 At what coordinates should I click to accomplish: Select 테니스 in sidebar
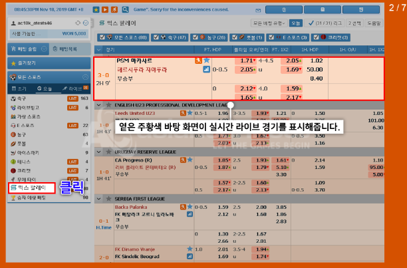point(23,162)
